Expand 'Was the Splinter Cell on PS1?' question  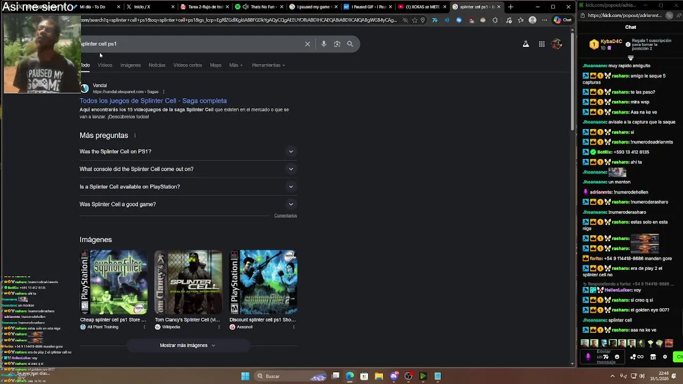pos(187,151)
